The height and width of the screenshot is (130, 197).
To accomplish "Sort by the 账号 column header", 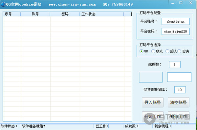I will click(35, 14).
